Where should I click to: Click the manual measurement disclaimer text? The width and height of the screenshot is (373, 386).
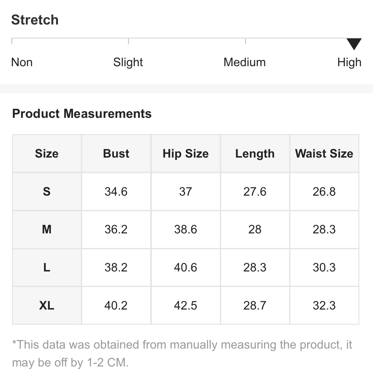coord(182,354)
